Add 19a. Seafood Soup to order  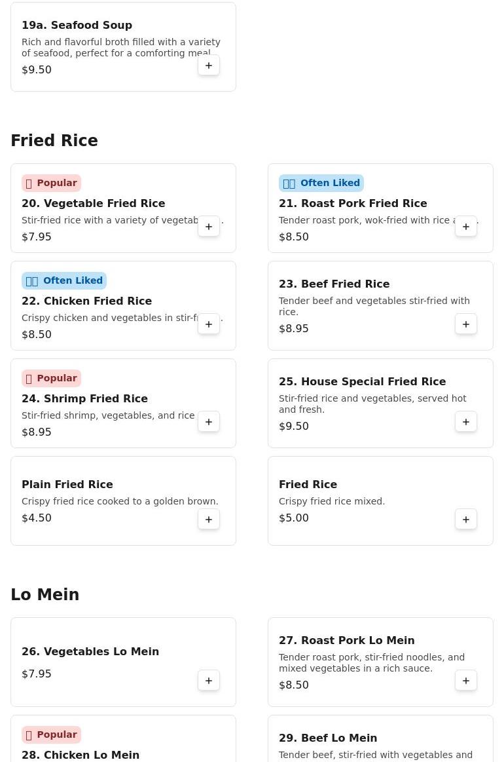pyautogui.click(x=209, y=66)
